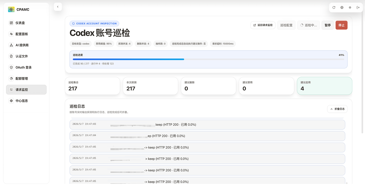Click the 建议启用 4 card
The height and width of the screenshot is (188, 365).
pos(325,86)
